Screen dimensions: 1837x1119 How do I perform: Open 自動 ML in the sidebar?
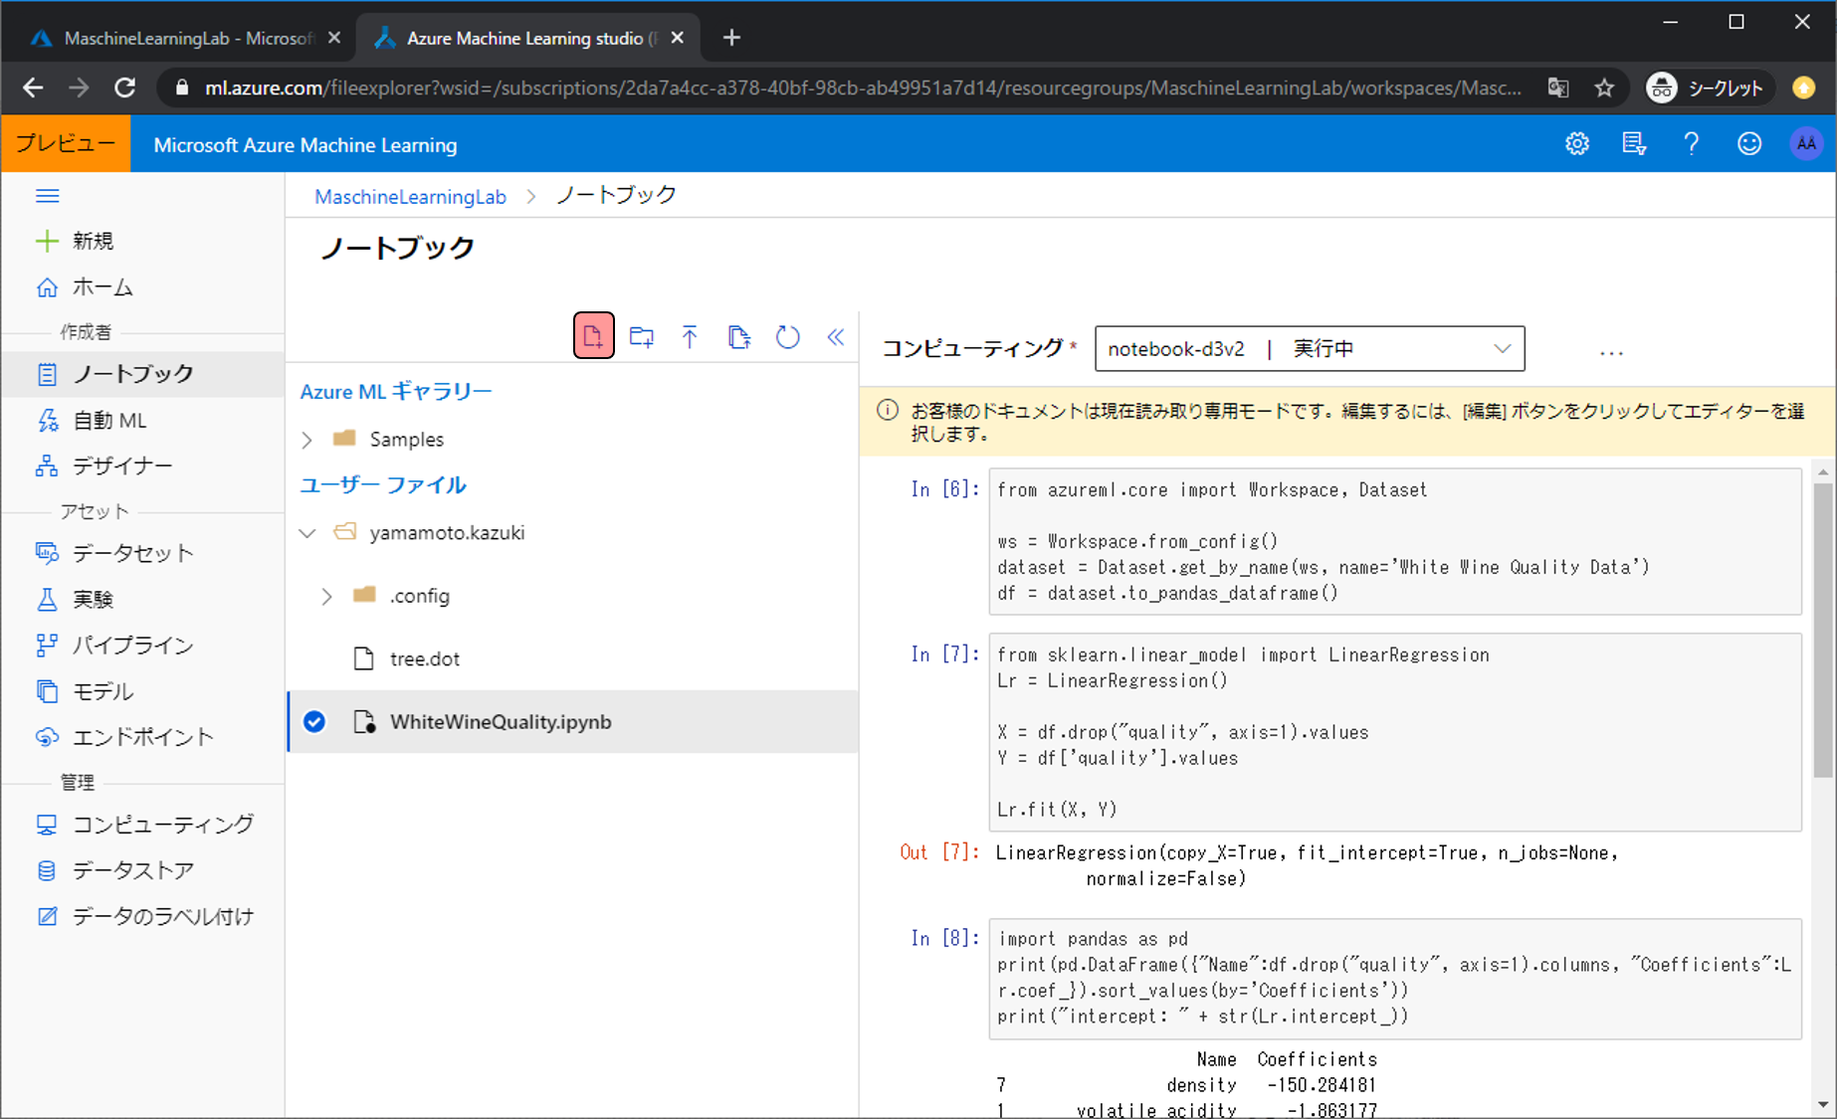[x=109, y=421]
